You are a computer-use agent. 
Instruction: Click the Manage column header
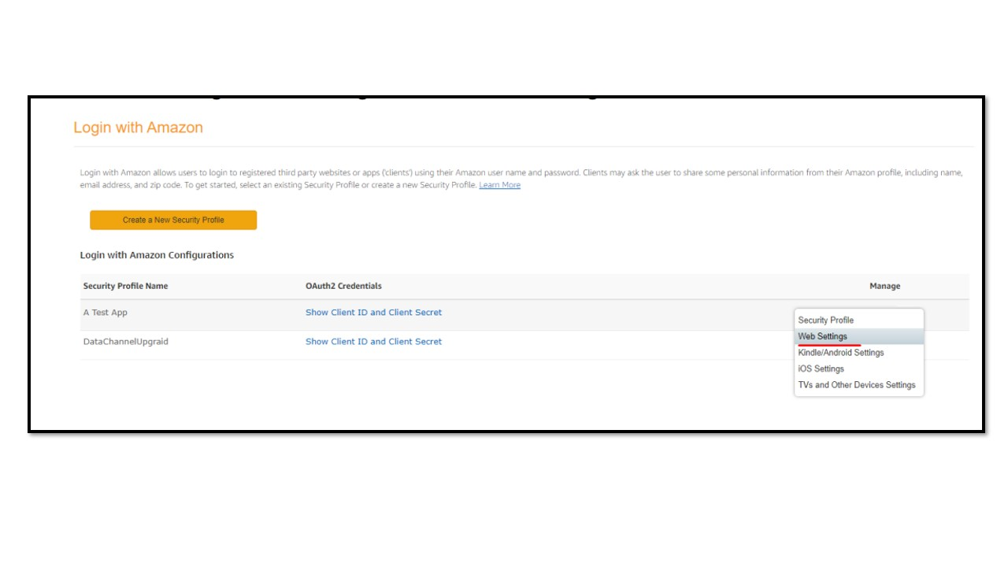[884, 286]
